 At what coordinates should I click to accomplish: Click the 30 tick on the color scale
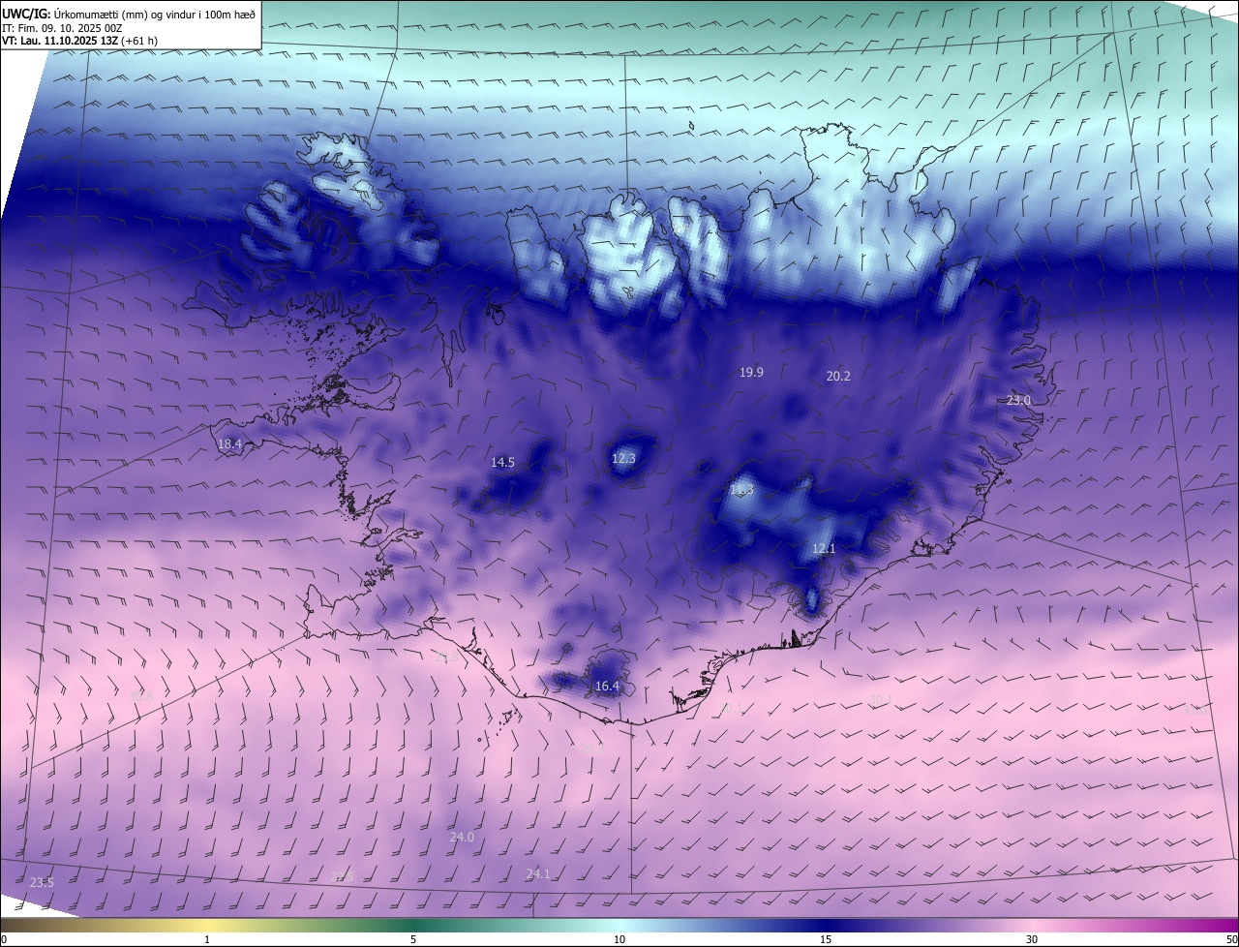coord(1032,939)
